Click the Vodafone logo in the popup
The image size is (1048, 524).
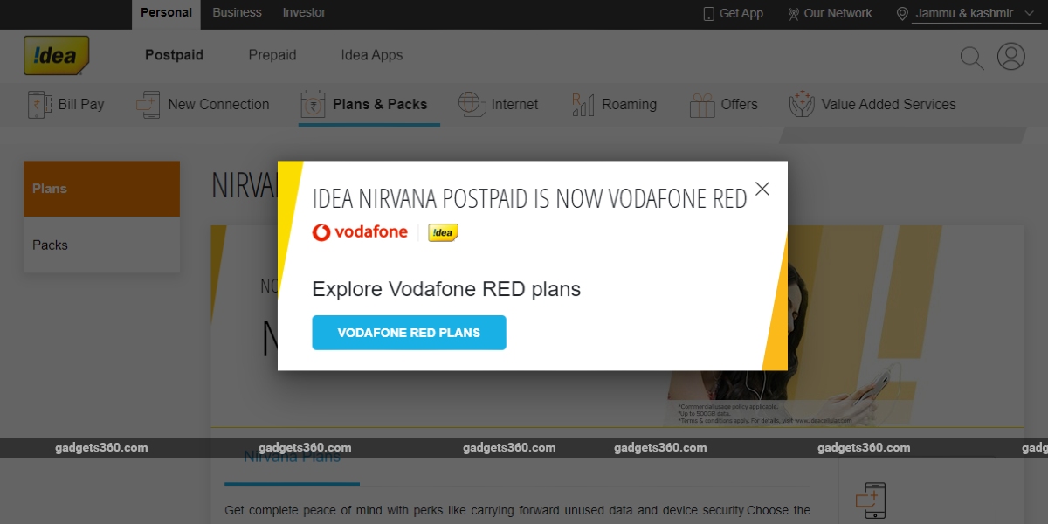pos(360,232)
